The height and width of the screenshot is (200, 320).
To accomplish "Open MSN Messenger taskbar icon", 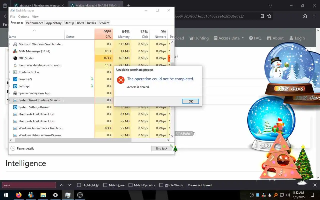I will [x=31, y=195].
